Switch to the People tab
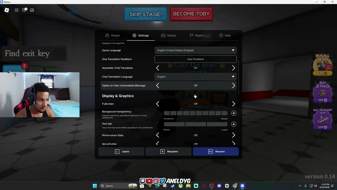This screenshot has width=337, height=190. [112, 35]
